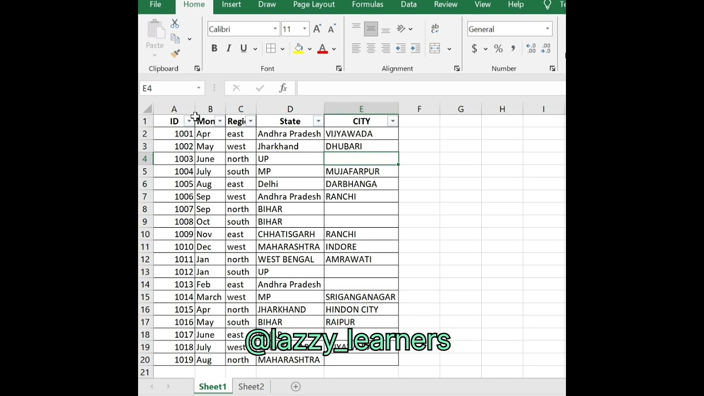Click the Copy icon in Clipboard group
This screenshot has width=704, height=396.
(175, 38)
